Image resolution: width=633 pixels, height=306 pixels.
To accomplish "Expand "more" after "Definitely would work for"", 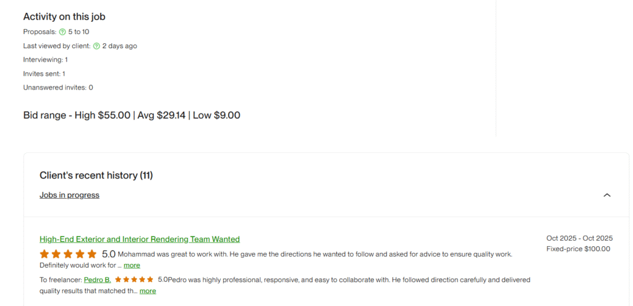I will pyautogui.click(x=132, y=265).
